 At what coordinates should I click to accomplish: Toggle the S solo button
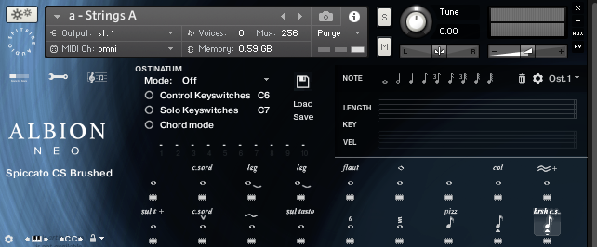(385, 18)
